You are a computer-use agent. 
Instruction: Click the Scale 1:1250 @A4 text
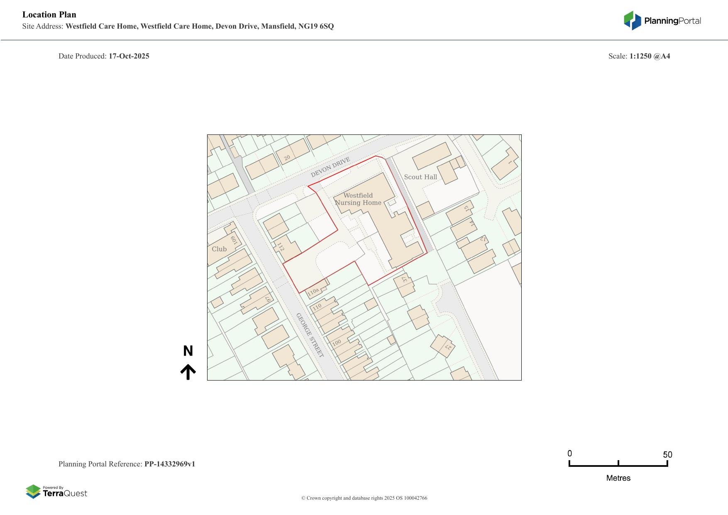[639, 56]
